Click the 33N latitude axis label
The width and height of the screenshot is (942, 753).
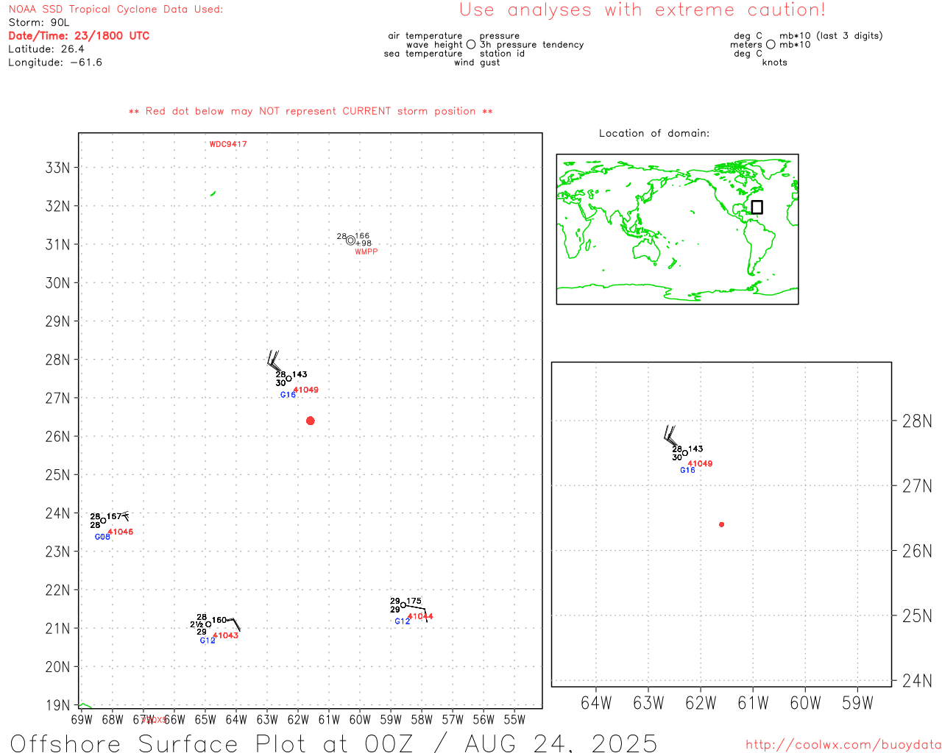pyautogui.click(x=57, y=168)
